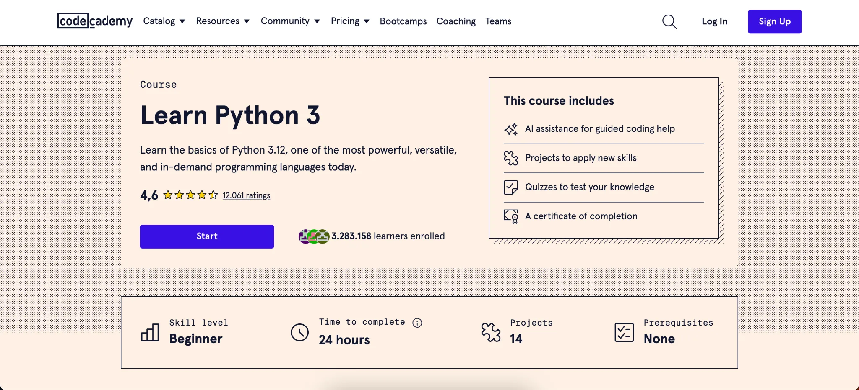Open the search magnifier icon

[x=669, y=21]
